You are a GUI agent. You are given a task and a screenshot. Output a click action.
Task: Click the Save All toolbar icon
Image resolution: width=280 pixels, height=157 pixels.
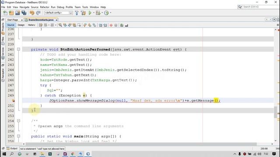[24, 13]
